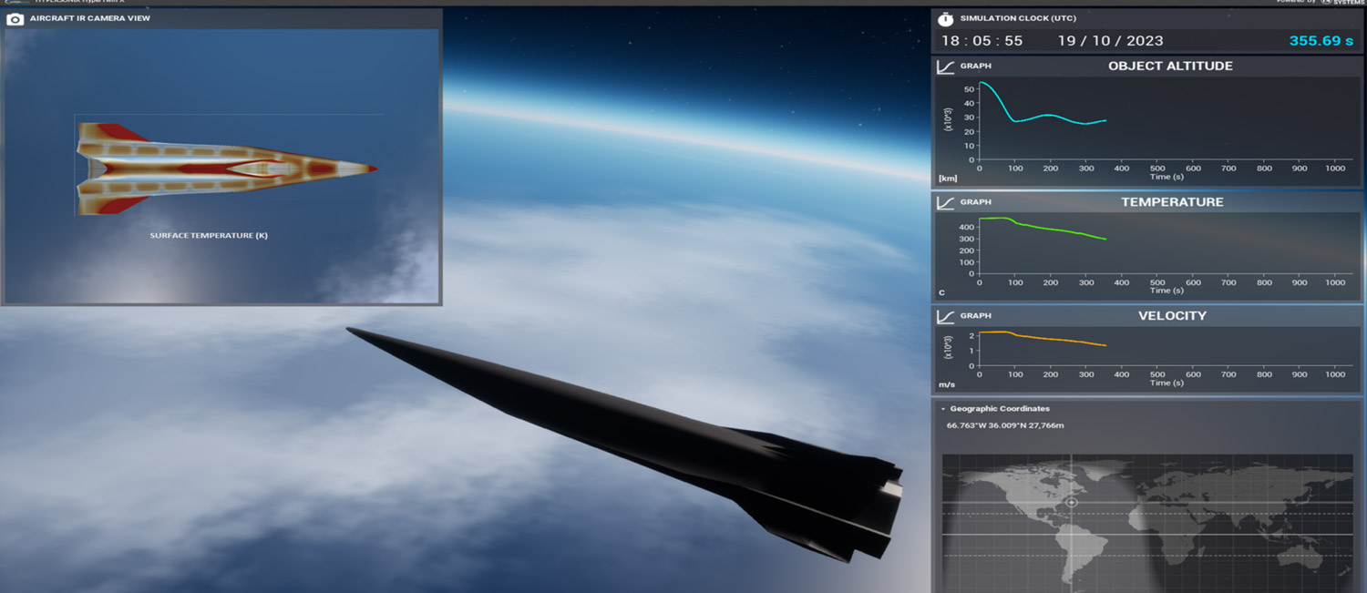
Task: Click the position marker on the world map
Action: tap(1072, 502)
